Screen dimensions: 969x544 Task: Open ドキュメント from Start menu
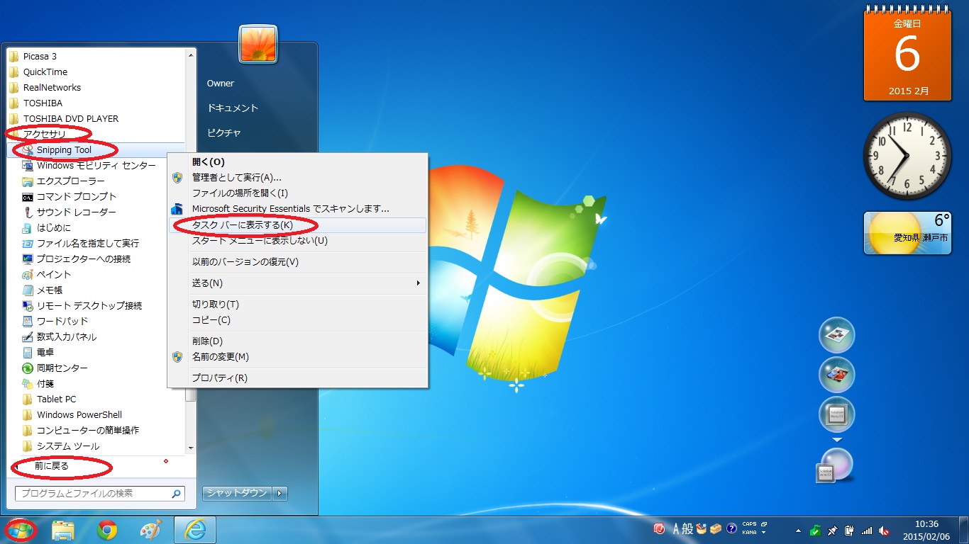coord(233,108)
